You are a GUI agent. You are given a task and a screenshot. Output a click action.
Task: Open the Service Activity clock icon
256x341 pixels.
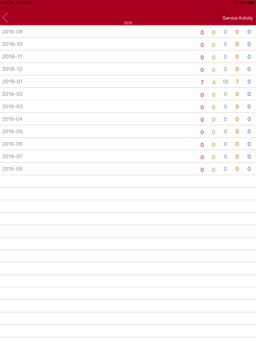[222, 15]
